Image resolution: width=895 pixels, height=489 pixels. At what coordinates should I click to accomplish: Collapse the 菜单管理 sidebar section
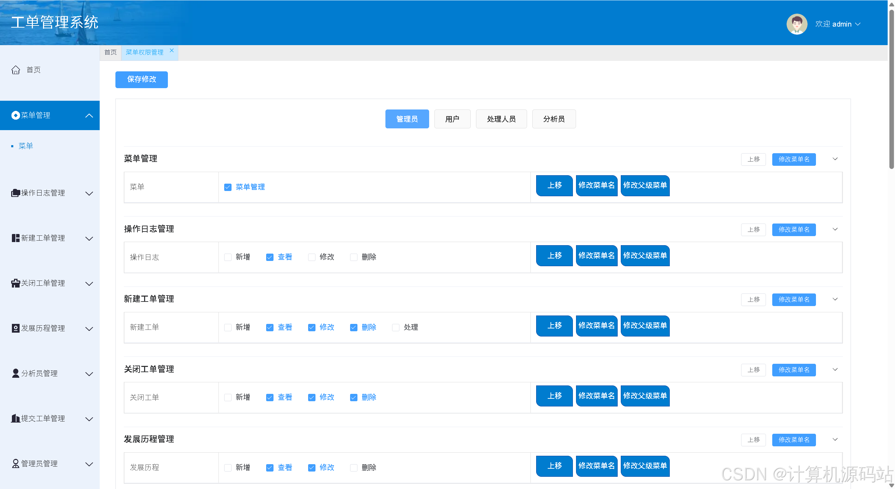pyautogui.click(x=89, y=116)
